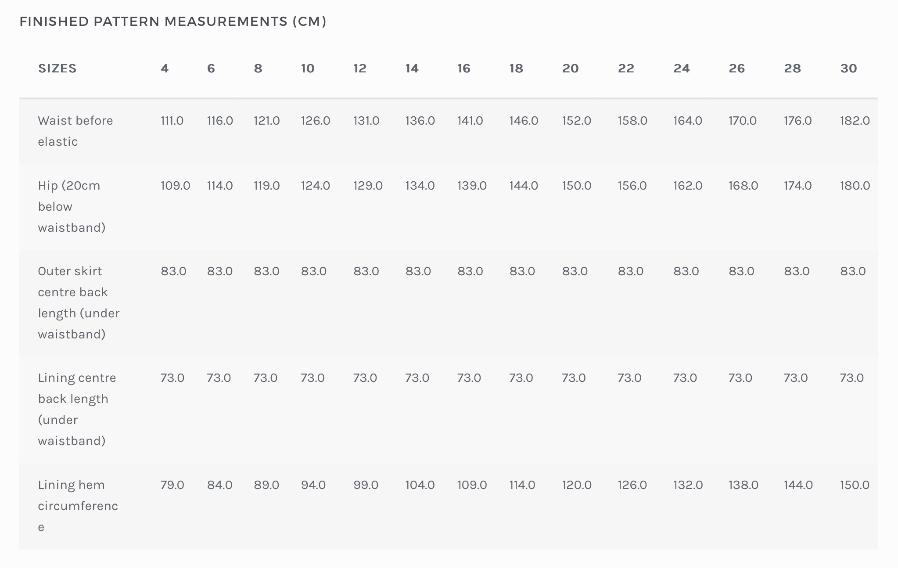898x568 pixels.
Task: Click lining hem value 104.0 for size 14
Action: click(x=420, y=485)
